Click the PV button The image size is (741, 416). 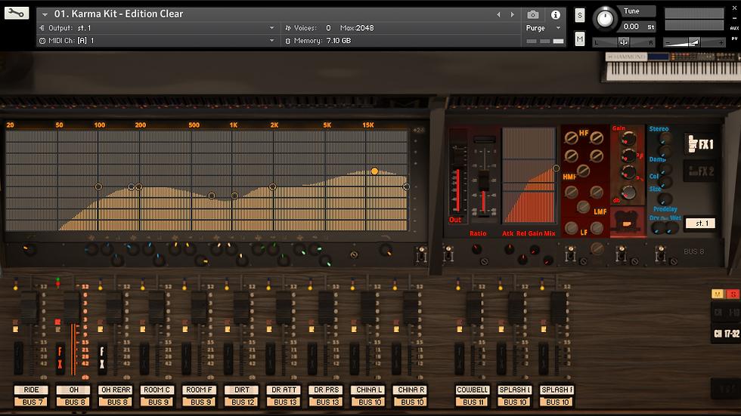point(734,39)
